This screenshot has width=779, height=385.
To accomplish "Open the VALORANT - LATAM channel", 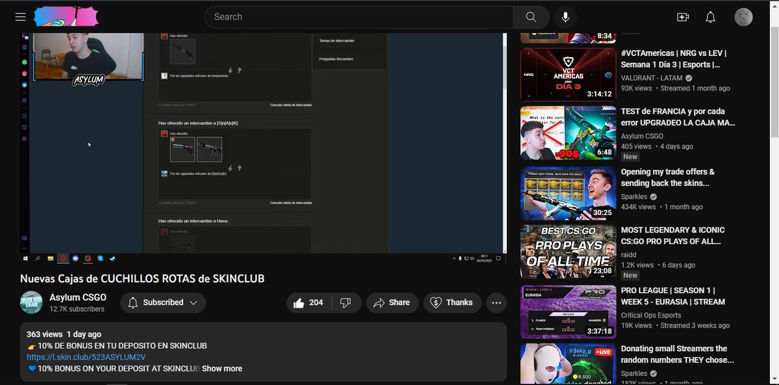I will [x=654, y=77].
